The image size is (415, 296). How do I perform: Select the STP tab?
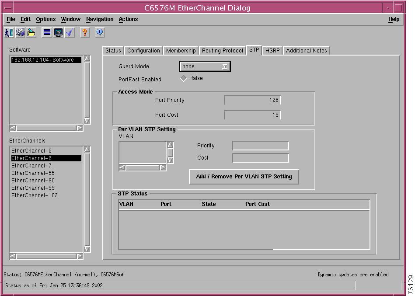pyautogui.click(x=254, y=50)
